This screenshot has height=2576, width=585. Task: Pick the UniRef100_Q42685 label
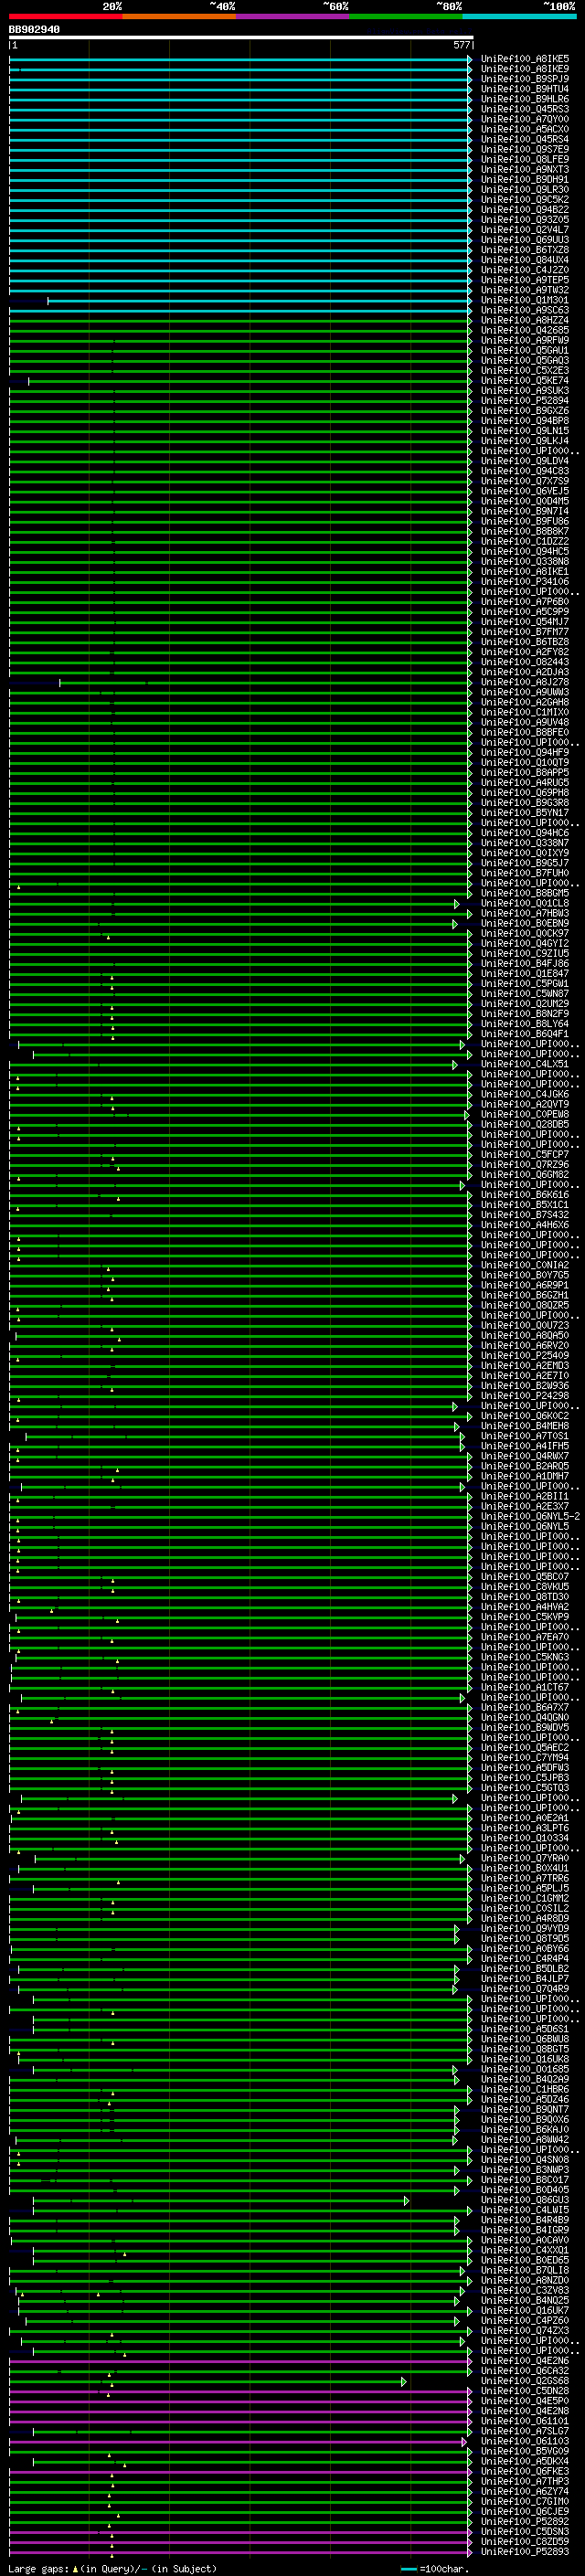[525, 330]
